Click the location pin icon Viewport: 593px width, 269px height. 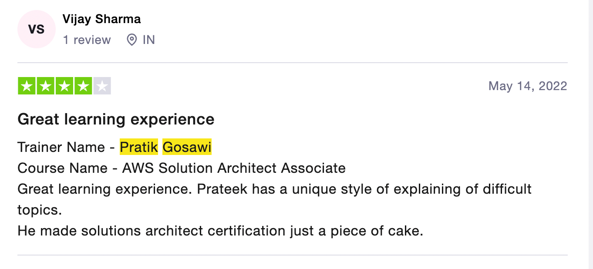coord(131,40)
